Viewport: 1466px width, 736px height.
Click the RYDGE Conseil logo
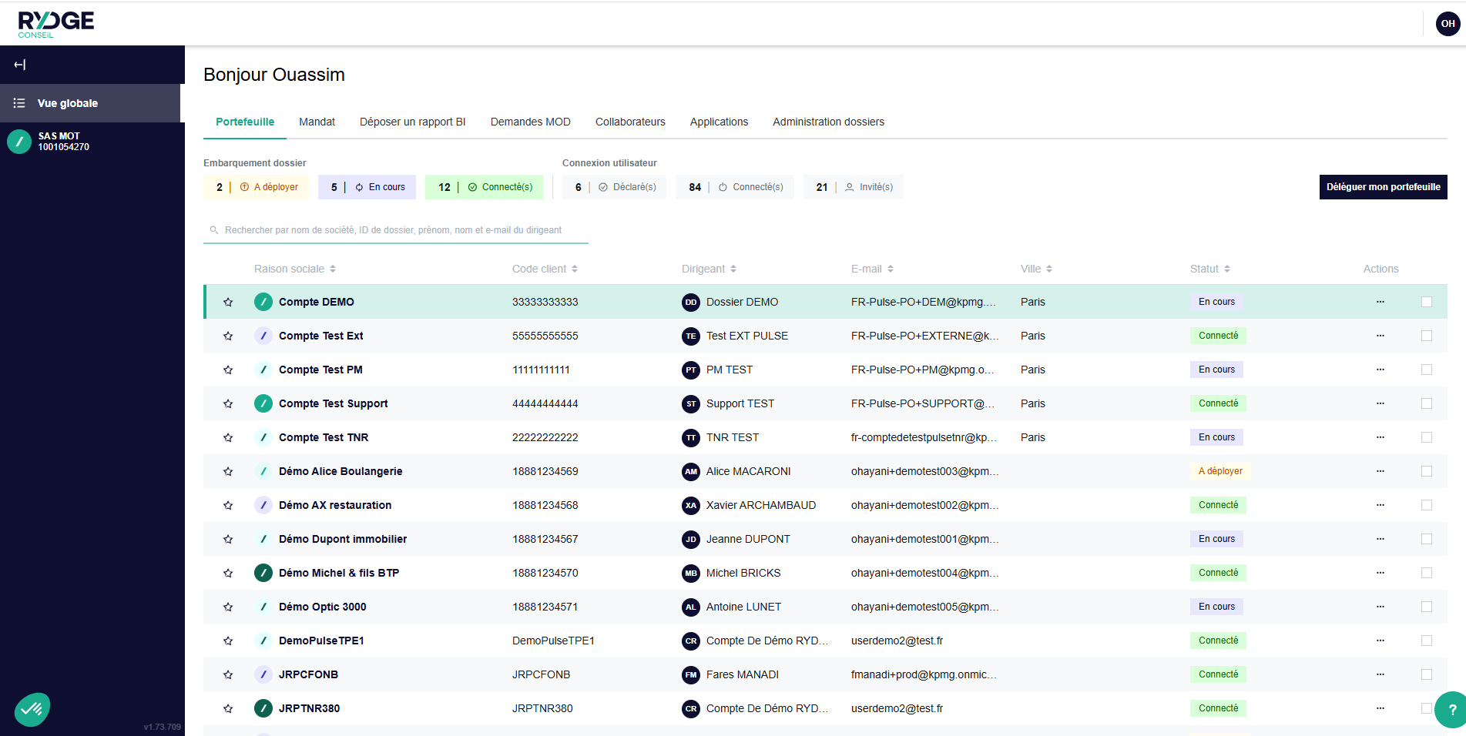point(55,24)
